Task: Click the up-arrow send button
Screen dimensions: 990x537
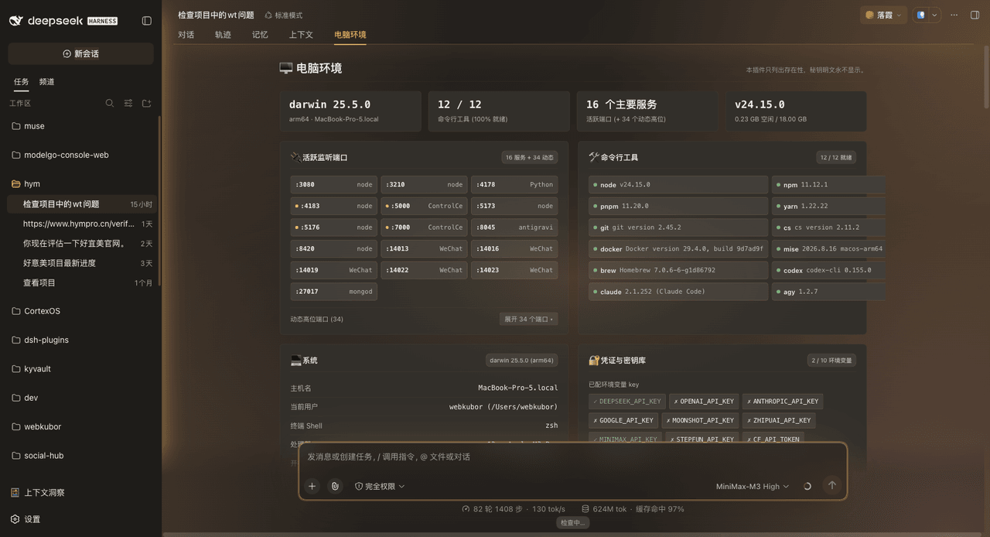Action: pos(832,485)
